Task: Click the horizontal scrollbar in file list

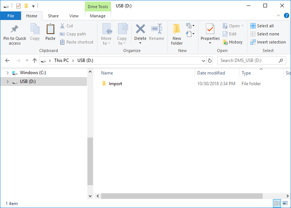Action: 181,196
